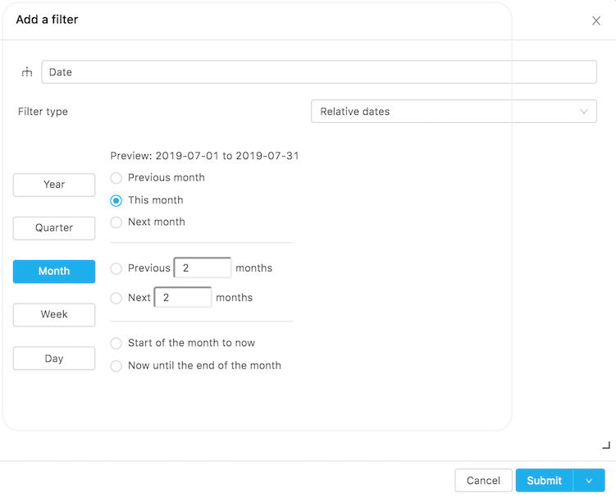Switch to the Week period tab
Screen dimensions: 616x498
(54, 315)
